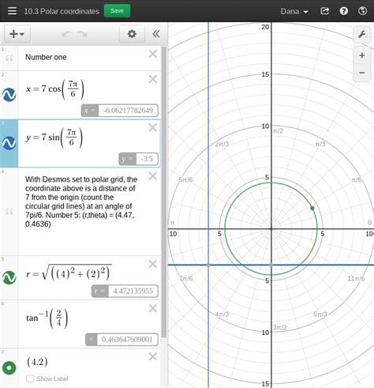The height and width of the screenshot is (388, 374).
Task: Enable the Show Label checkbox
Action: [x=30, y=379]
